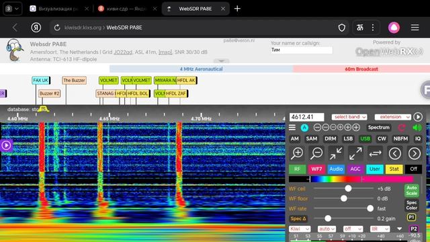Click the first circled plus step button
Viewport: 430px width, 242px height.
pyautogui.click(x=341, y=128)
